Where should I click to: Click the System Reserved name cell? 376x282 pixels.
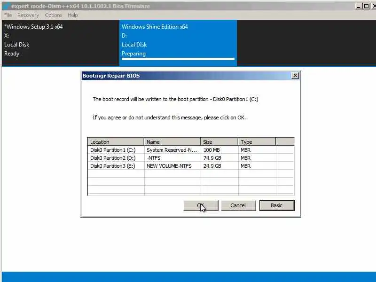pos(172,150)
